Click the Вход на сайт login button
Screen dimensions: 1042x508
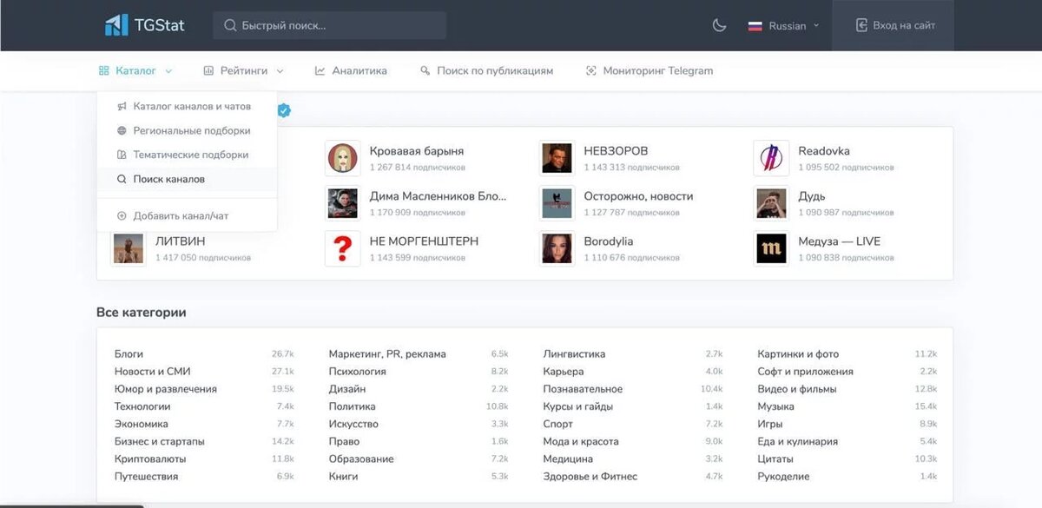click(x=894, y=25)
